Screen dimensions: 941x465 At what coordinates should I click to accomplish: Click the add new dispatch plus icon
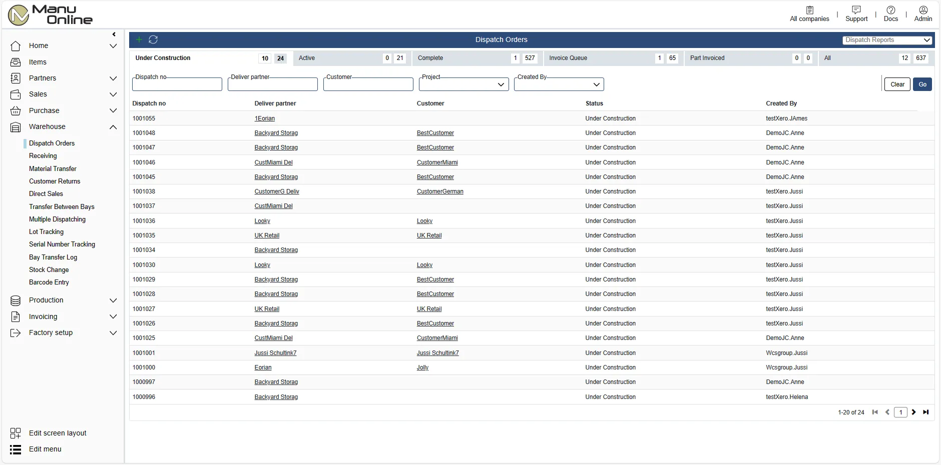click(x=139, y=39)
